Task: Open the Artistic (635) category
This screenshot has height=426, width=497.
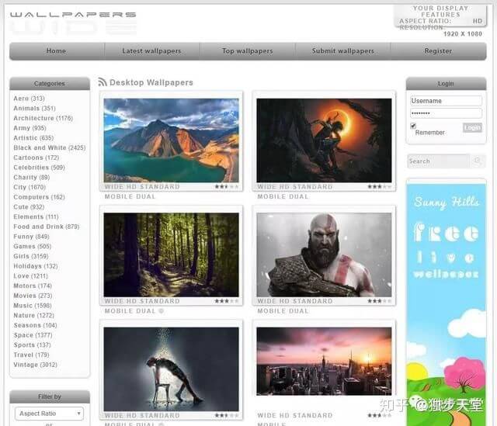Action: tap(33, 138)
